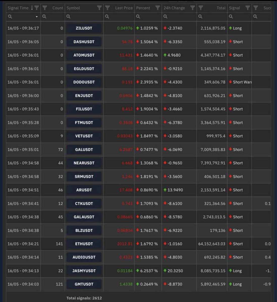Click the descending sort arrow on Signal Time

point(32,8)
